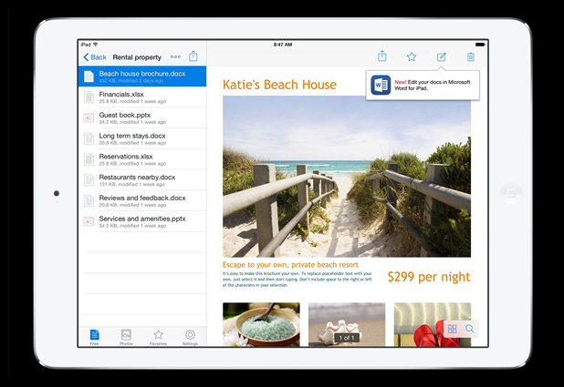Open the Favorites tab
Image resolution: width=564 pixels, height=387 pixels.
(x=158, y=337)
